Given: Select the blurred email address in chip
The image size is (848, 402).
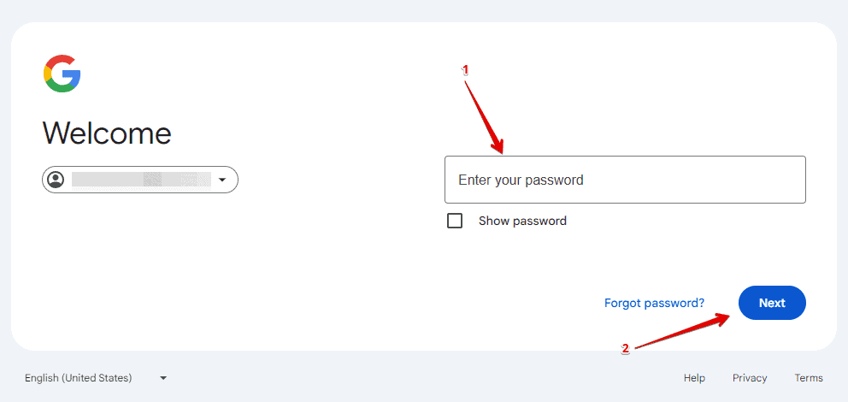Looking at the screenshot, I should tap(141, 180).
